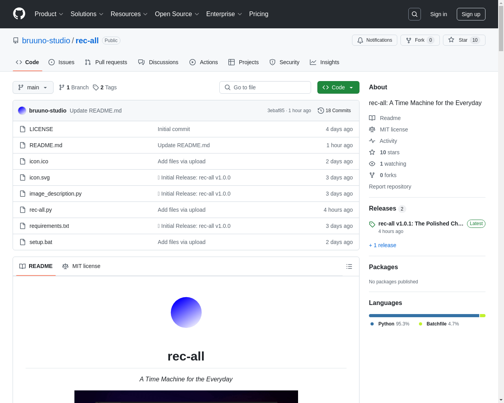Open the README outline list icon
This screenshot has width=504, height=403.
[349, 266]
